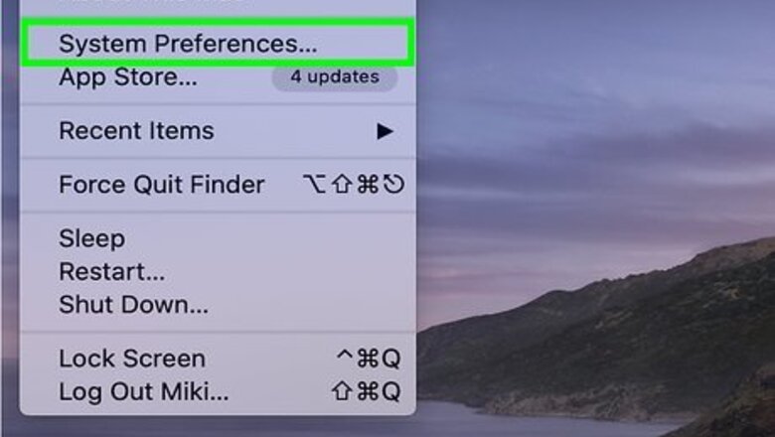The width and height of the screenshot is (775, 437).
Task: Click the Shift-Command-Q shortcut label
Action: click(367, 392)
